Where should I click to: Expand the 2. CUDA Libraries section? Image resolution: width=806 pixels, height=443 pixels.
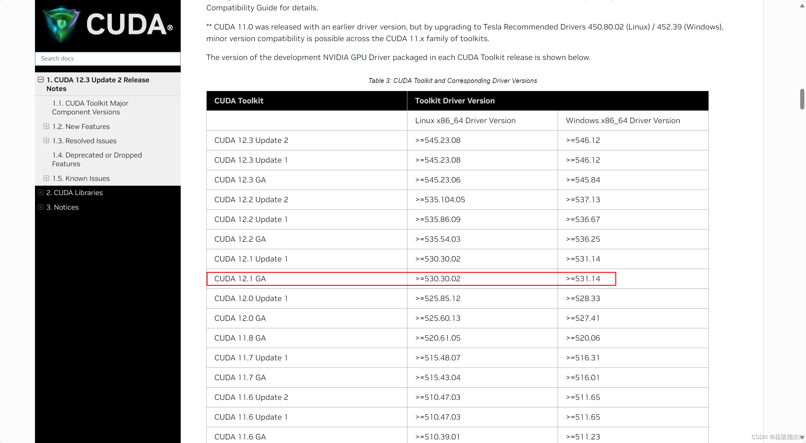coord(41,192)
